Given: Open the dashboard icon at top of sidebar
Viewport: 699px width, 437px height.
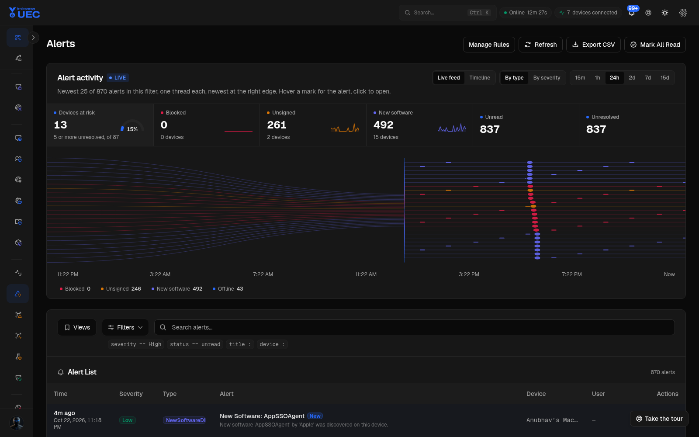Looking at the screenshot, I should pos(18,38).
